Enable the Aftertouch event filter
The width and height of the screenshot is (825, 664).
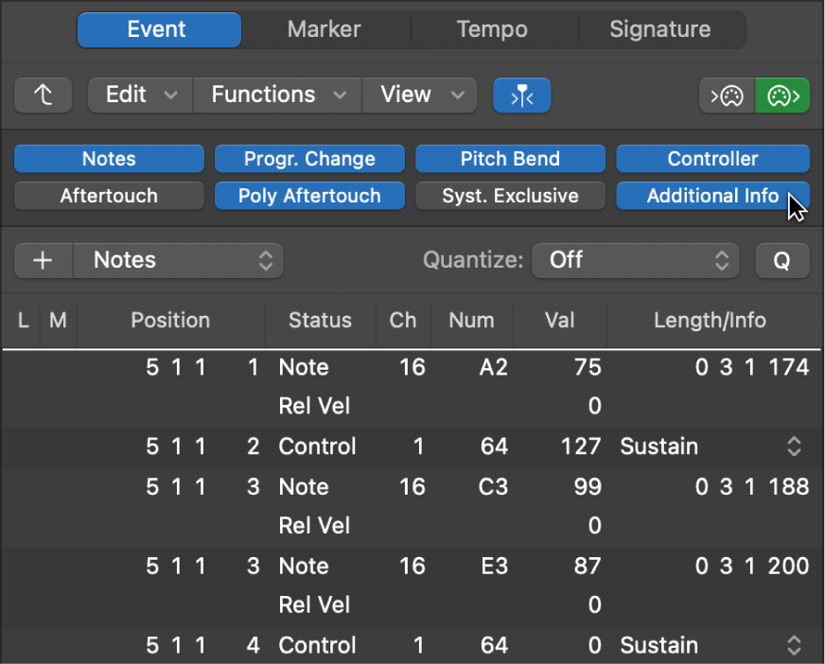[x=108, y=196]
